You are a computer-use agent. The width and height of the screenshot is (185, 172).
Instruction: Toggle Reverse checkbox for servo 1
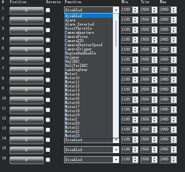pyautogui.click(x=48, y=10)
